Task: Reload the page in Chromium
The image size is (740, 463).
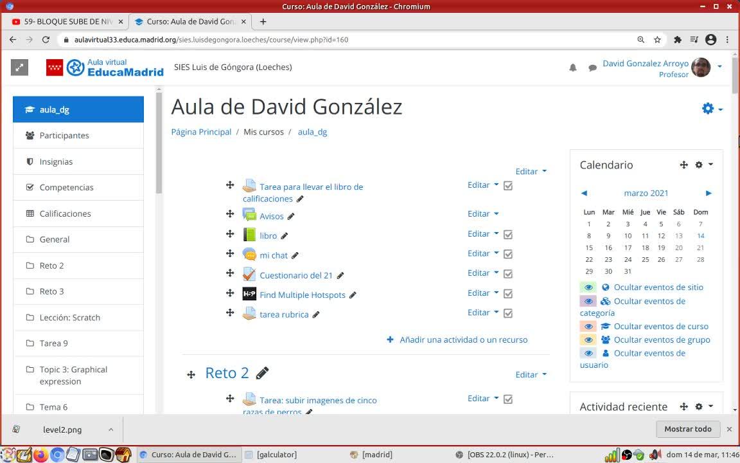Action: [46, 40]
